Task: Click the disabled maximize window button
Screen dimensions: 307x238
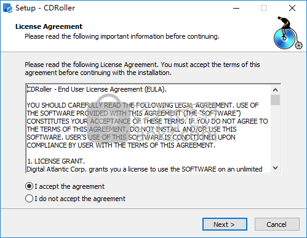Action: tap(264, 8)
